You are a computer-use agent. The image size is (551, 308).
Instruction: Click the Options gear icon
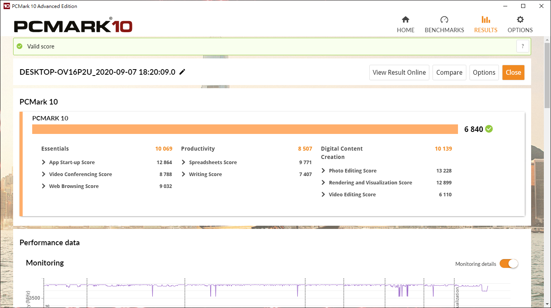coord(520,19)
